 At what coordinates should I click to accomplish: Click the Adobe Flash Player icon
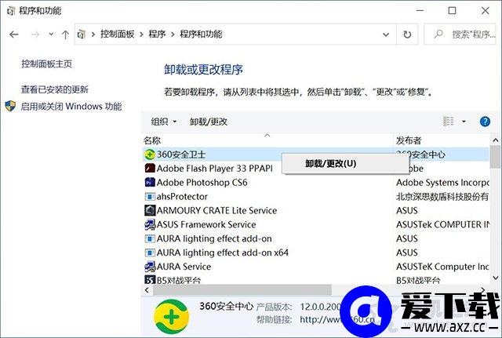[150, 169]
